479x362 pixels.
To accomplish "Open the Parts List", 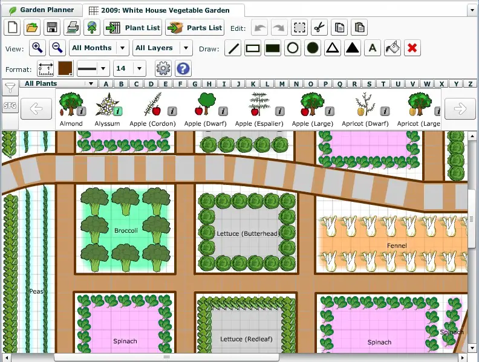I will click(x=195, y=27).
